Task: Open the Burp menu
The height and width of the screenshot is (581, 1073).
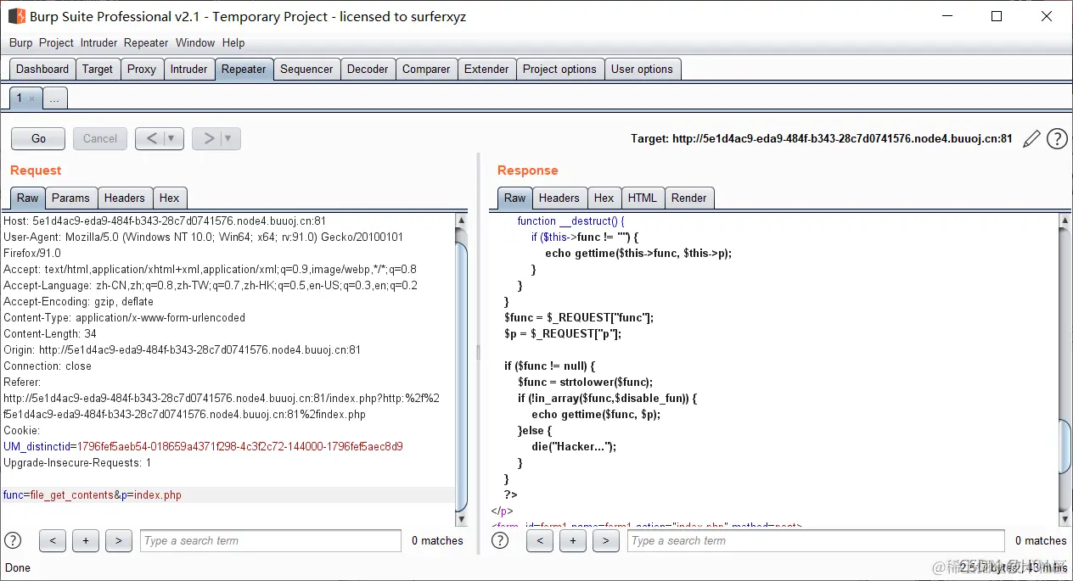Action: click(21, 42)
